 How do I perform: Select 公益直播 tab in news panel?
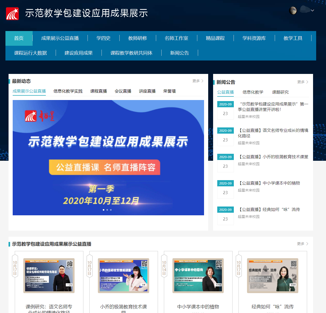coord(226,92)
